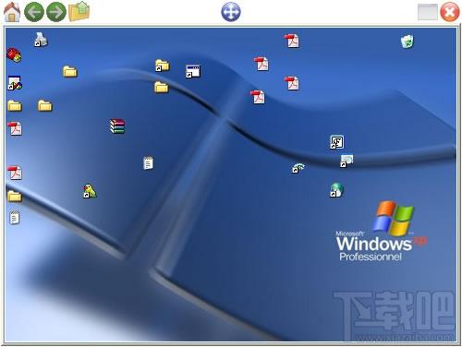Open the paint program shortcut icon
This screenshot has height=347, width=462.
[15, 82]
